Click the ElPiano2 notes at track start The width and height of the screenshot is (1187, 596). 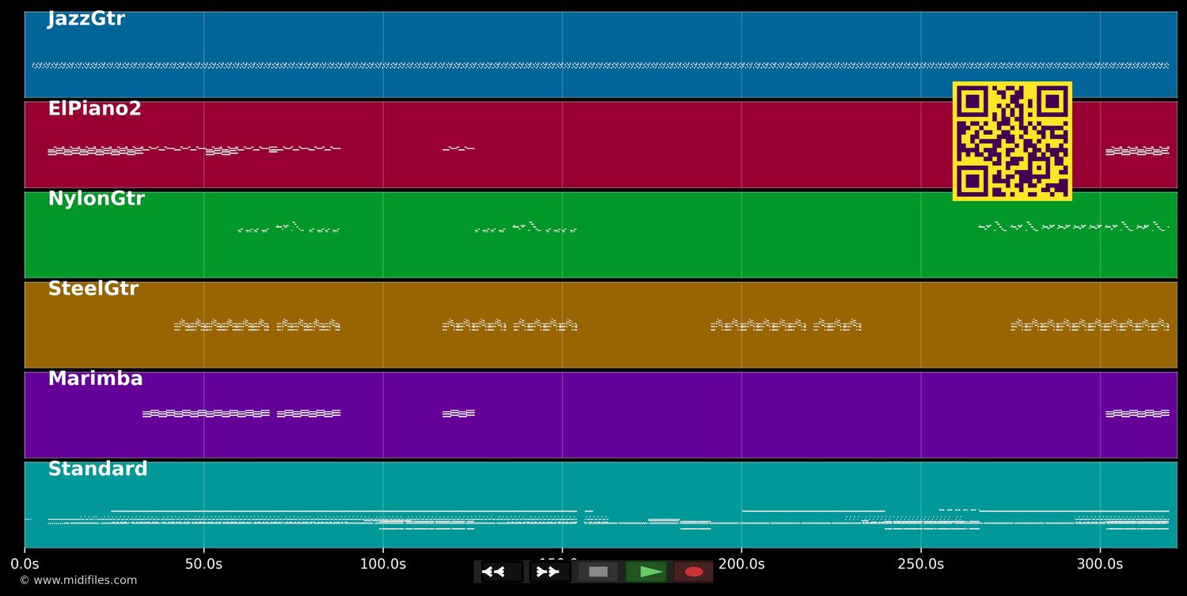[95, 150]
